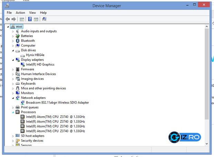Collapse the asus root node

[x=8, y=27]
